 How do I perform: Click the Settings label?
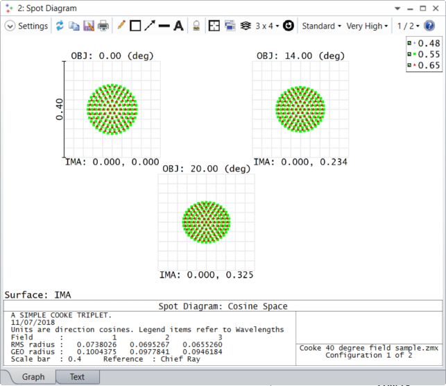(33, 26)
